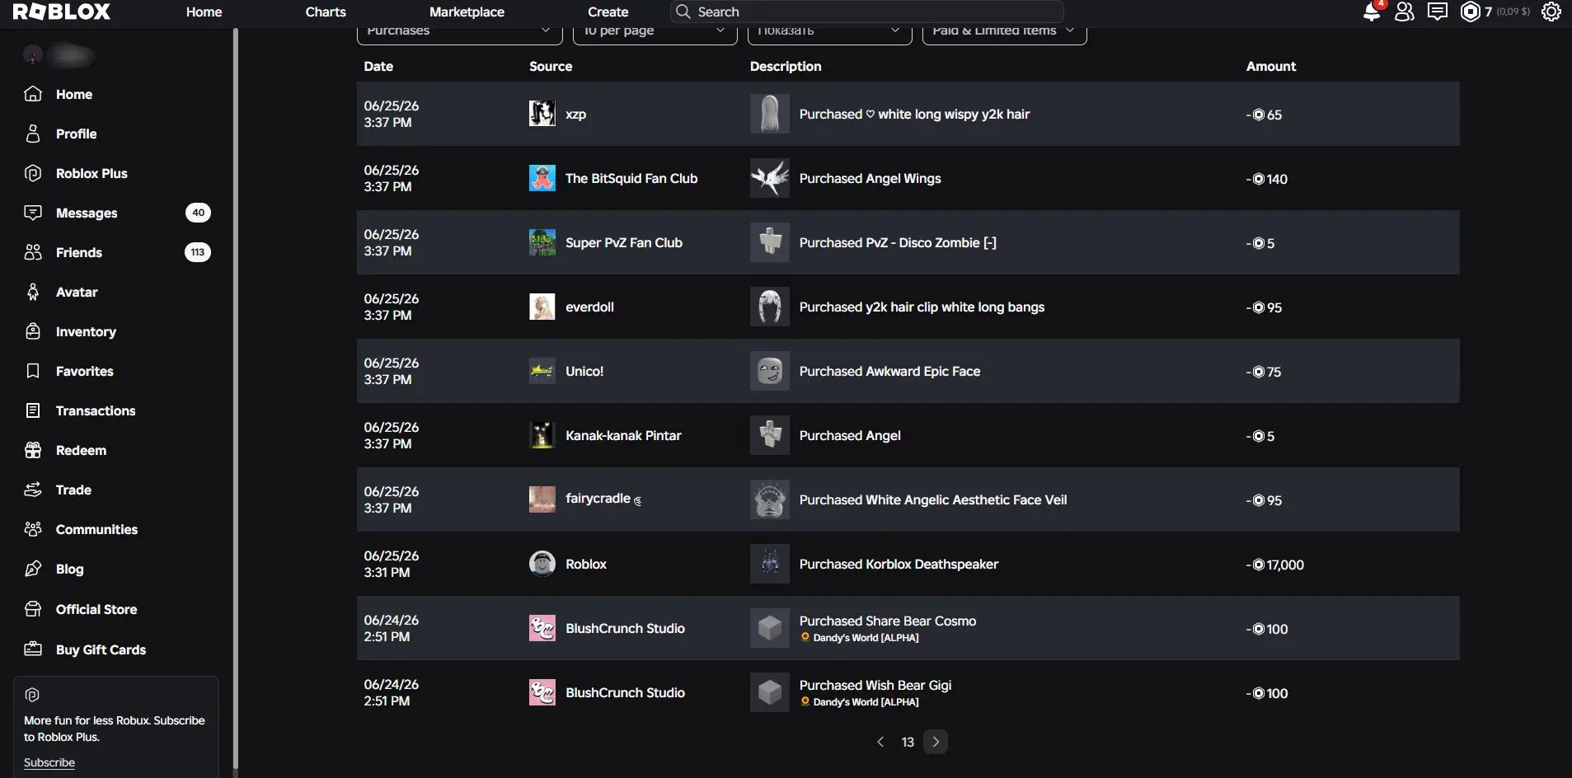Click the Korblox Deathspeaker item thumbnail
Image resolution: width=1572 pixels, height=778 pixels.
770,564
